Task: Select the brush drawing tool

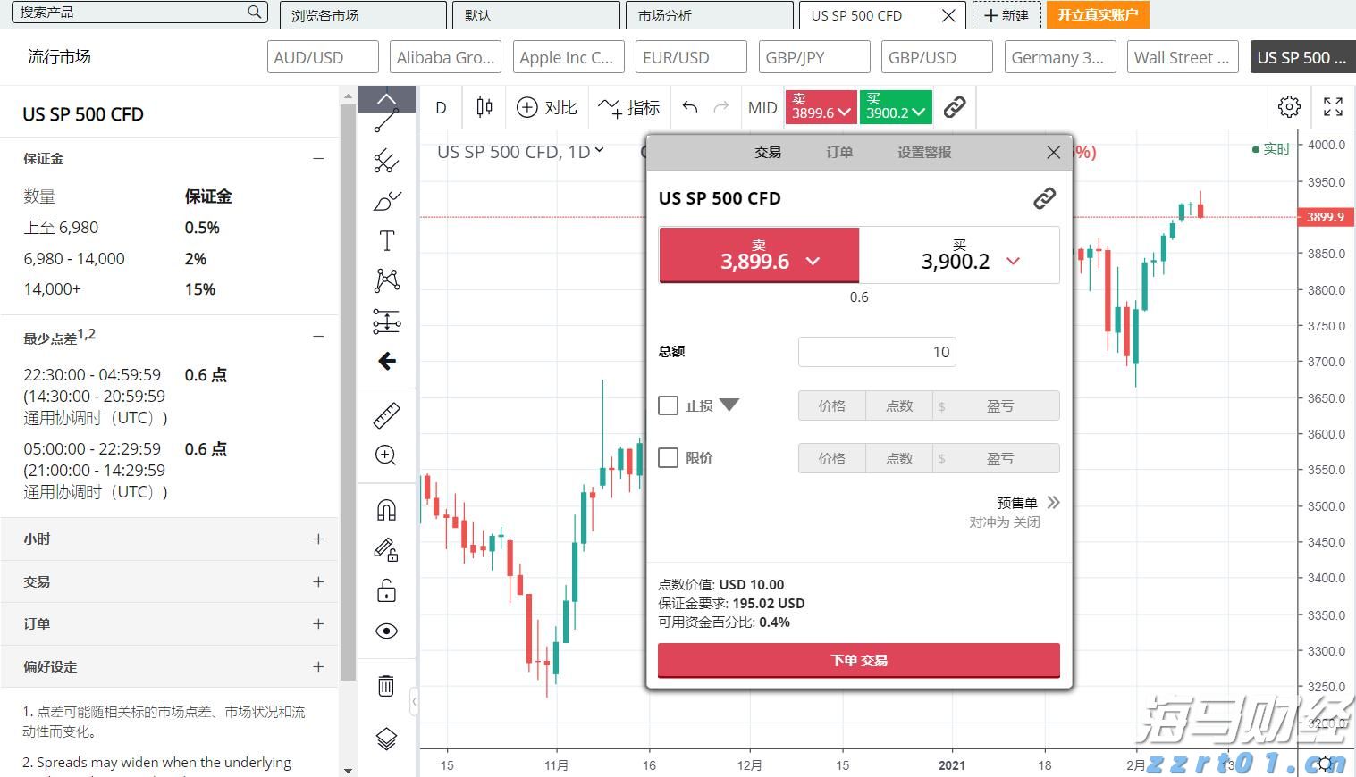Action: (x=386, y=201)
